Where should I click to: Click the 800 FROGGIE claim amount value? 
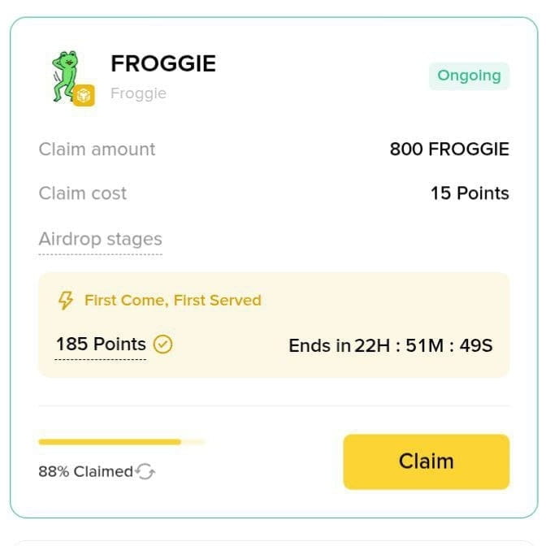point(449,149)
